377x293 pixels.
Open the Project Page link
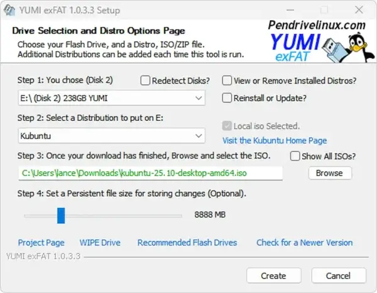[x=41, y=243]
